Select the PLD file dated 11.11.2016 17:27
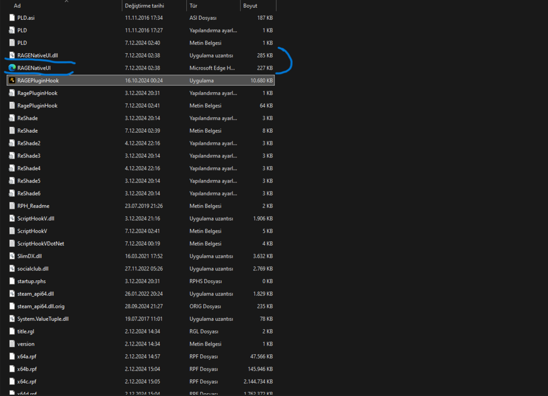Viewport: 548px width, 396px height. tap(140, 30)
